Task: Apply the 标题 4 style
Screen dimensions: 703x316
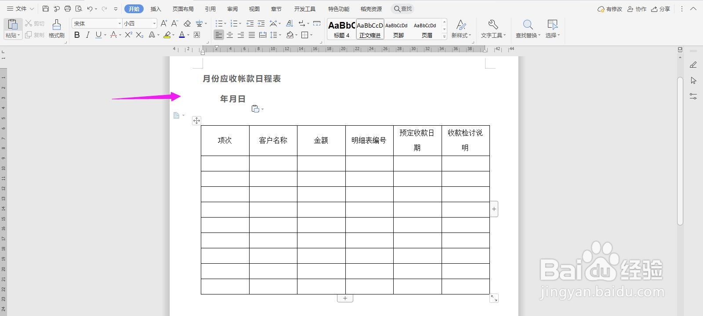Action: click(x=341, y=29)
